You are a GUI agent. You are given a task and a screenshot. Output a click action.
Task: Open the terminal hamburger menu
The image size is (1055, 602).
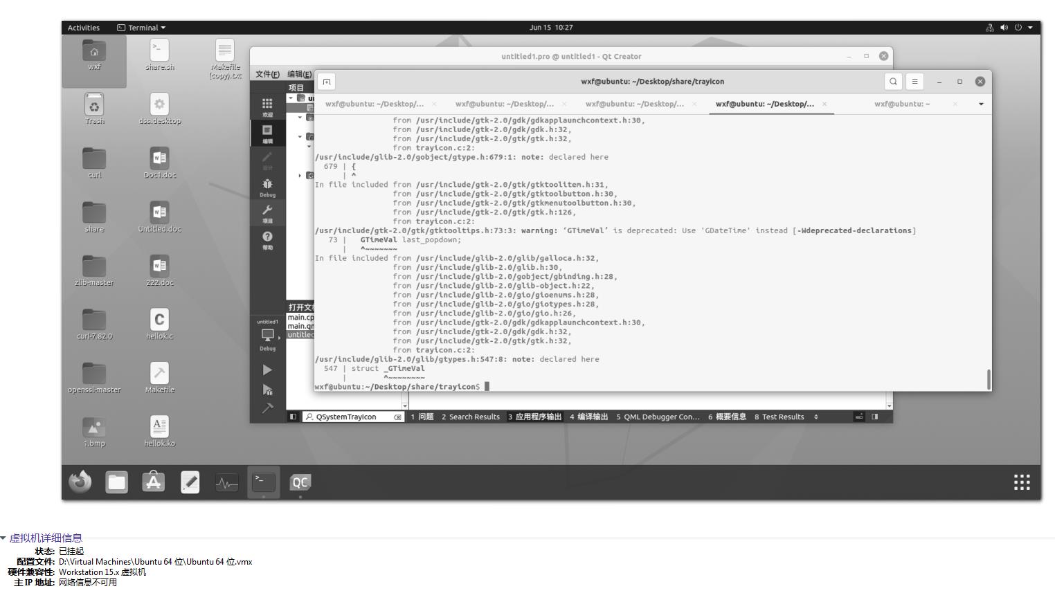pos(914,82)
